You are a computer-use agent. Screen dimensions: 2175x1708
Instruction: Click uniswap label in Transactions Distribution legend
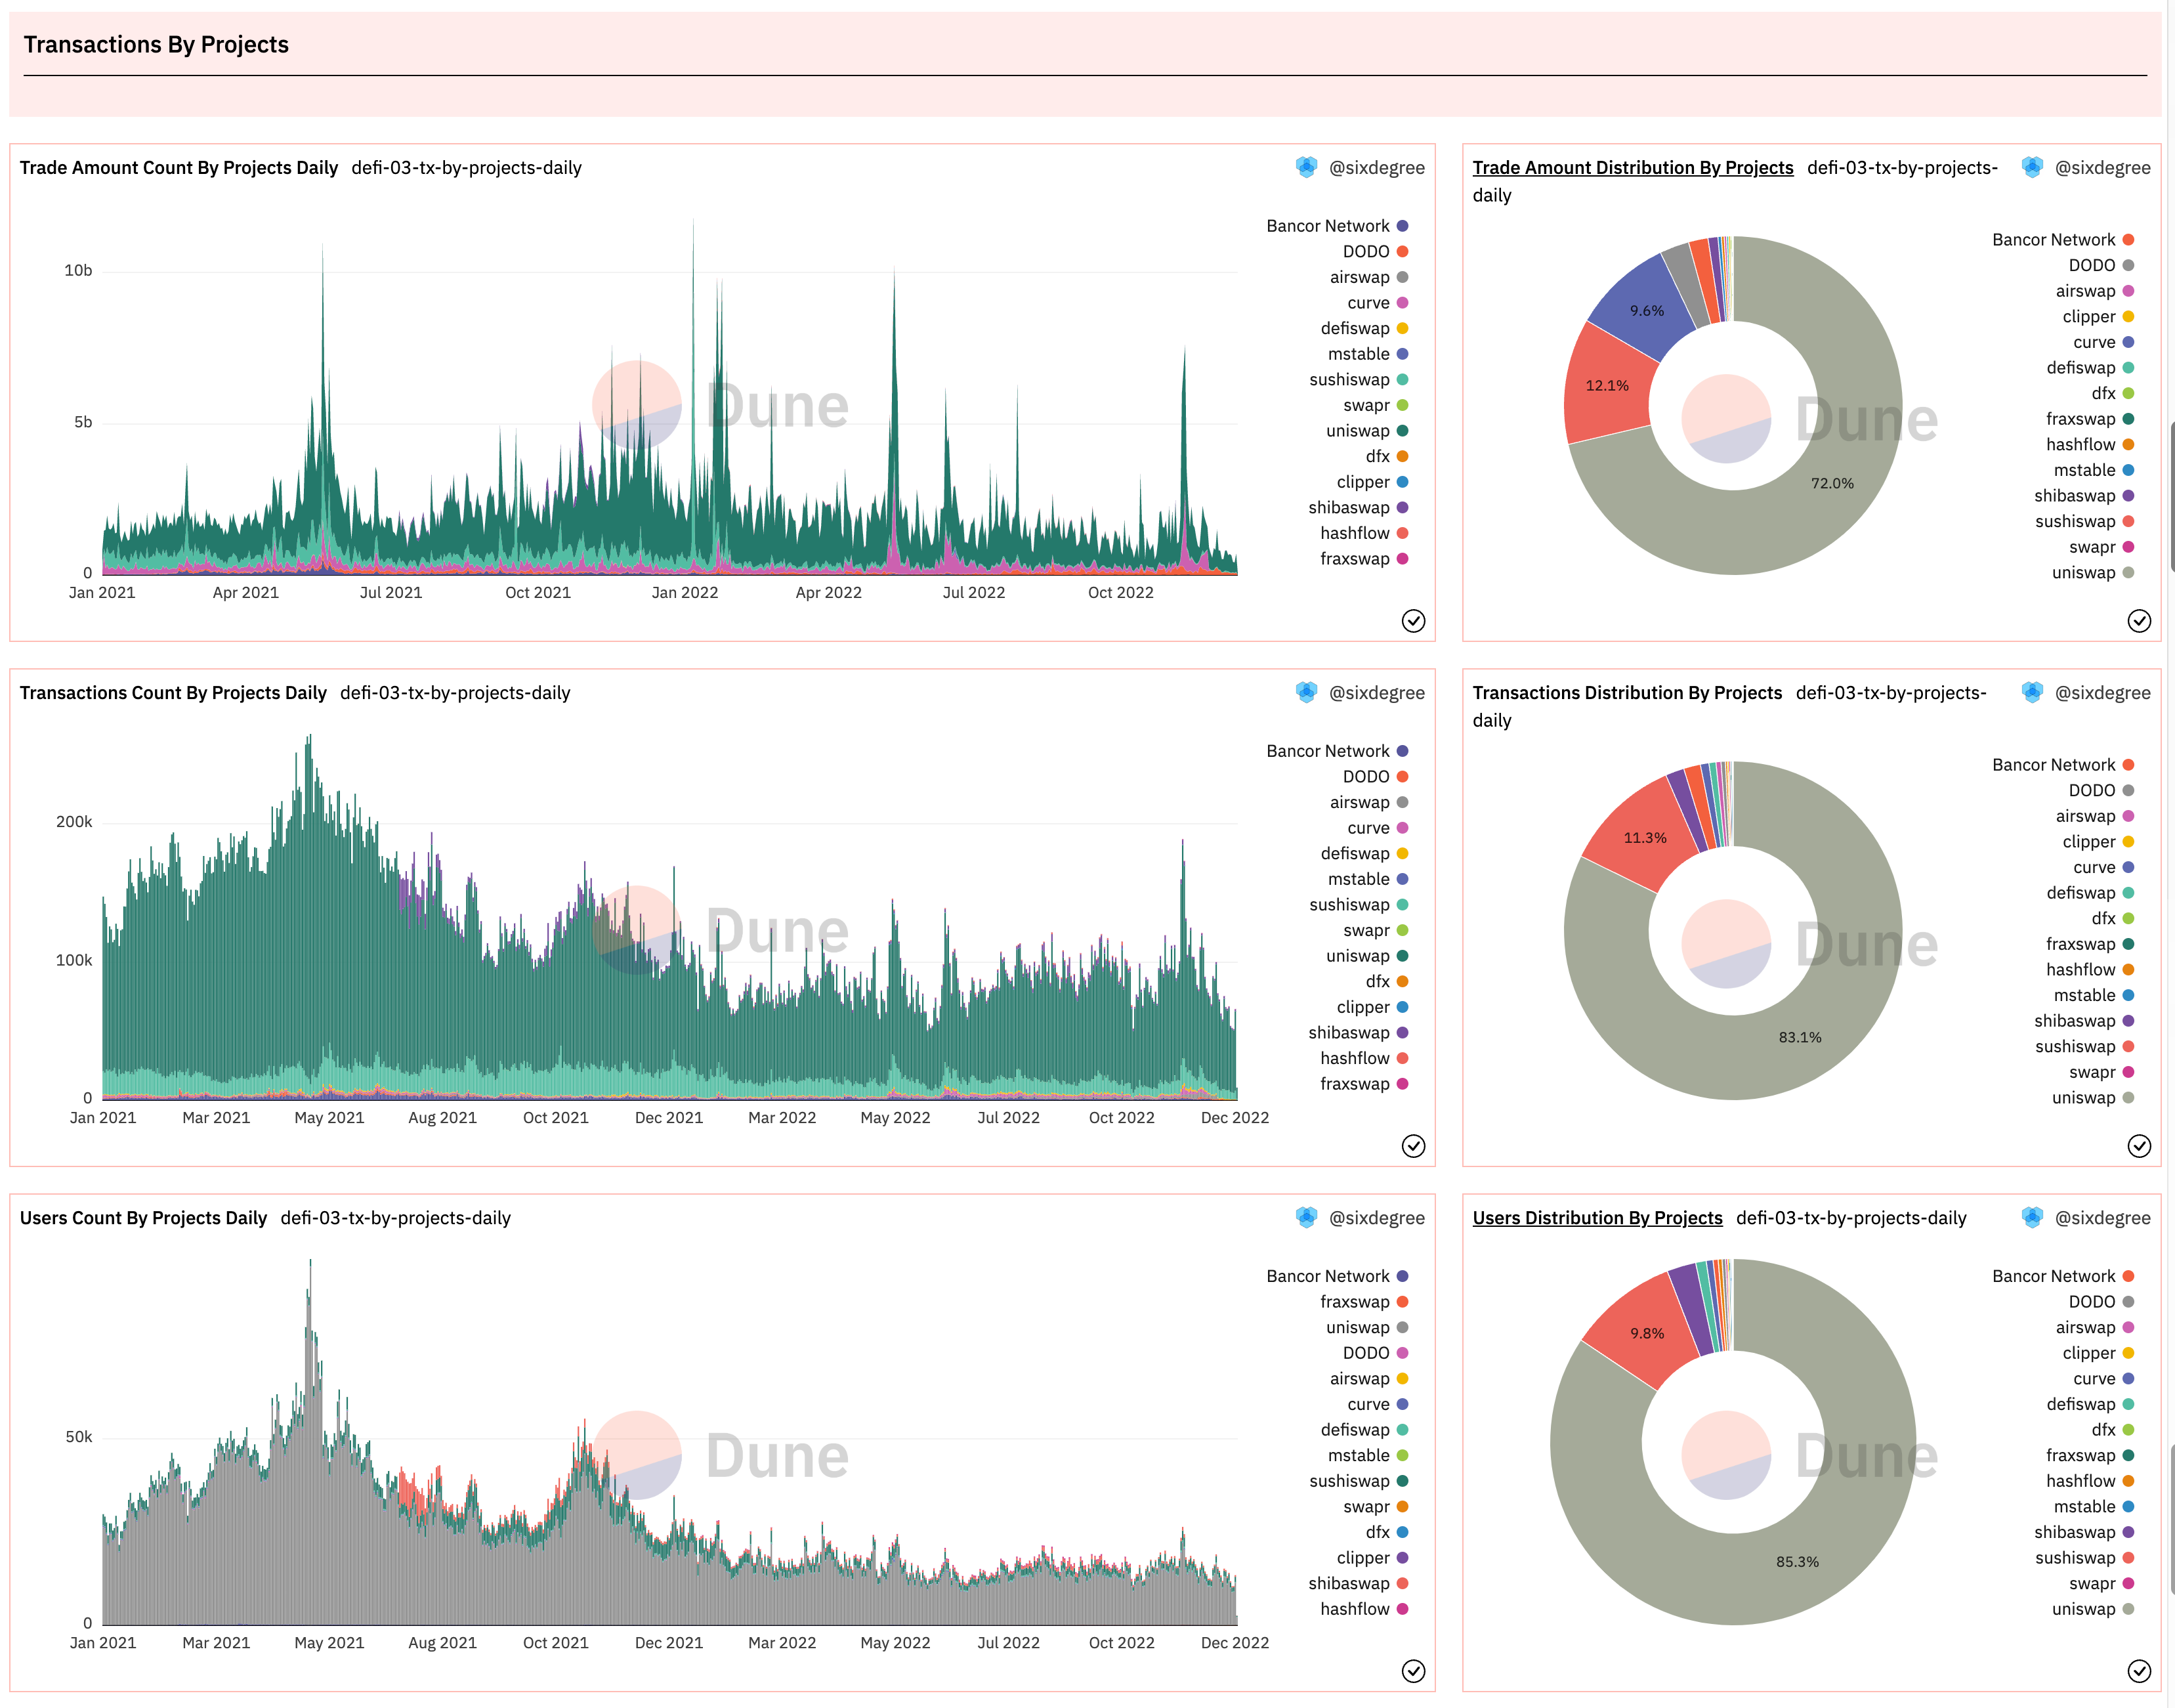(2083, 1098)
